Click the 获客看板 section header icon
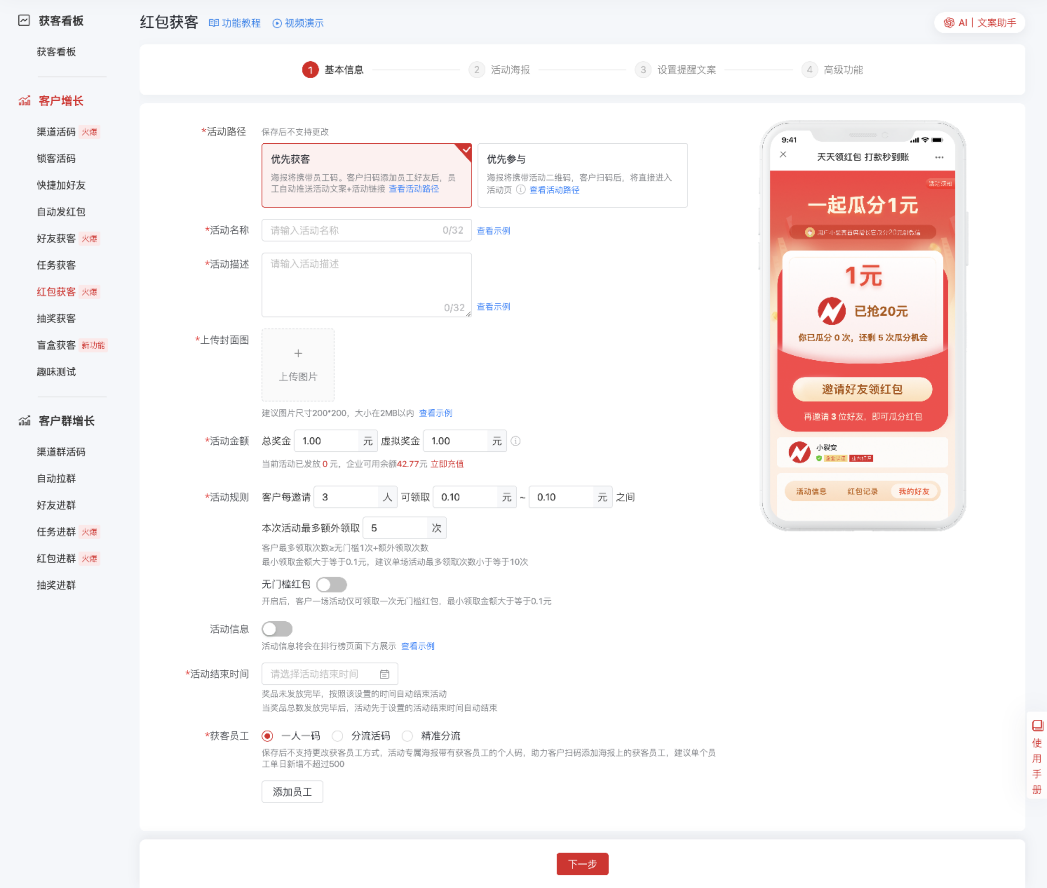The image size is (1047, 888). click(24, 21)
